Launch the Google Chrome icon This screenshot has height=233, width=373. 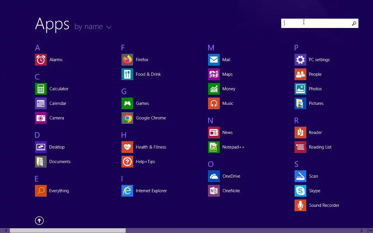pos(127,118)
